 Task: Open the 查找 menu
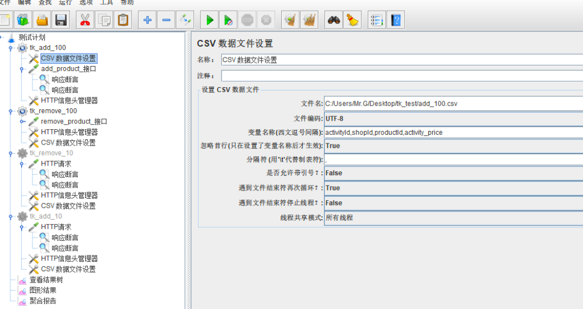(x=45, y=3)
